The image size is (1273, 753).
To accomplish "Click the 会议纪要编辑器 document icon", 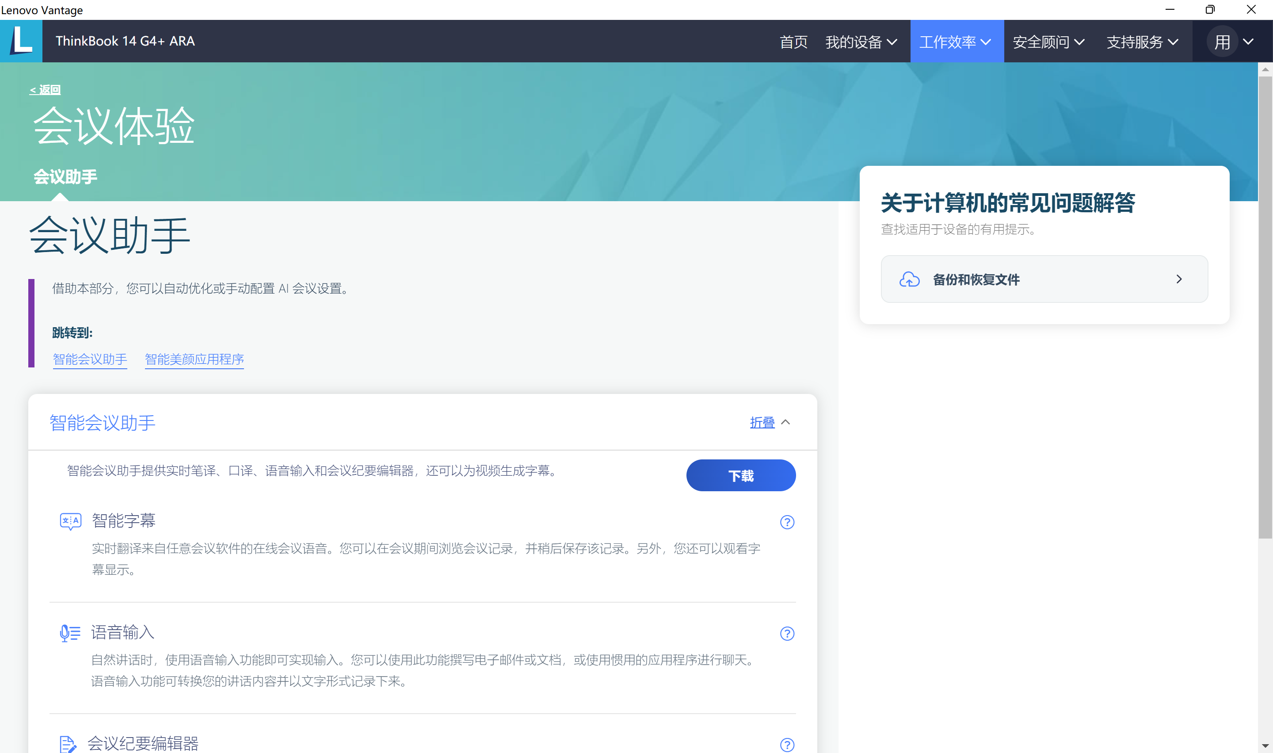I will click(68, 744).
